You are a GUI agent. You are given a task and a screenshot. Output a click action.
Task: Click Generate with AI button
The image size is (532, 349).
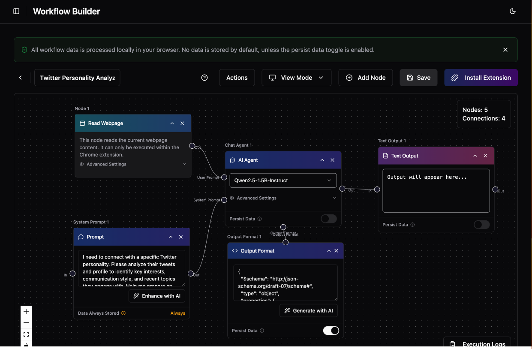(x=309, y=311)
